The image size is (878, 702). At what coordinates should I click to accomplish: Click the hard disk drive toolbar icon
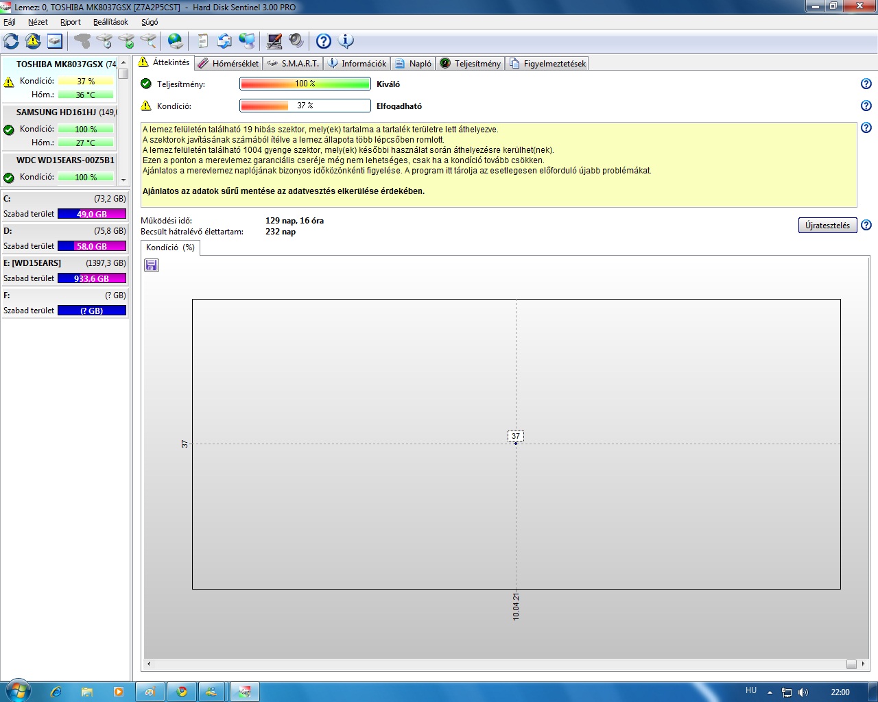coord(55,41)
